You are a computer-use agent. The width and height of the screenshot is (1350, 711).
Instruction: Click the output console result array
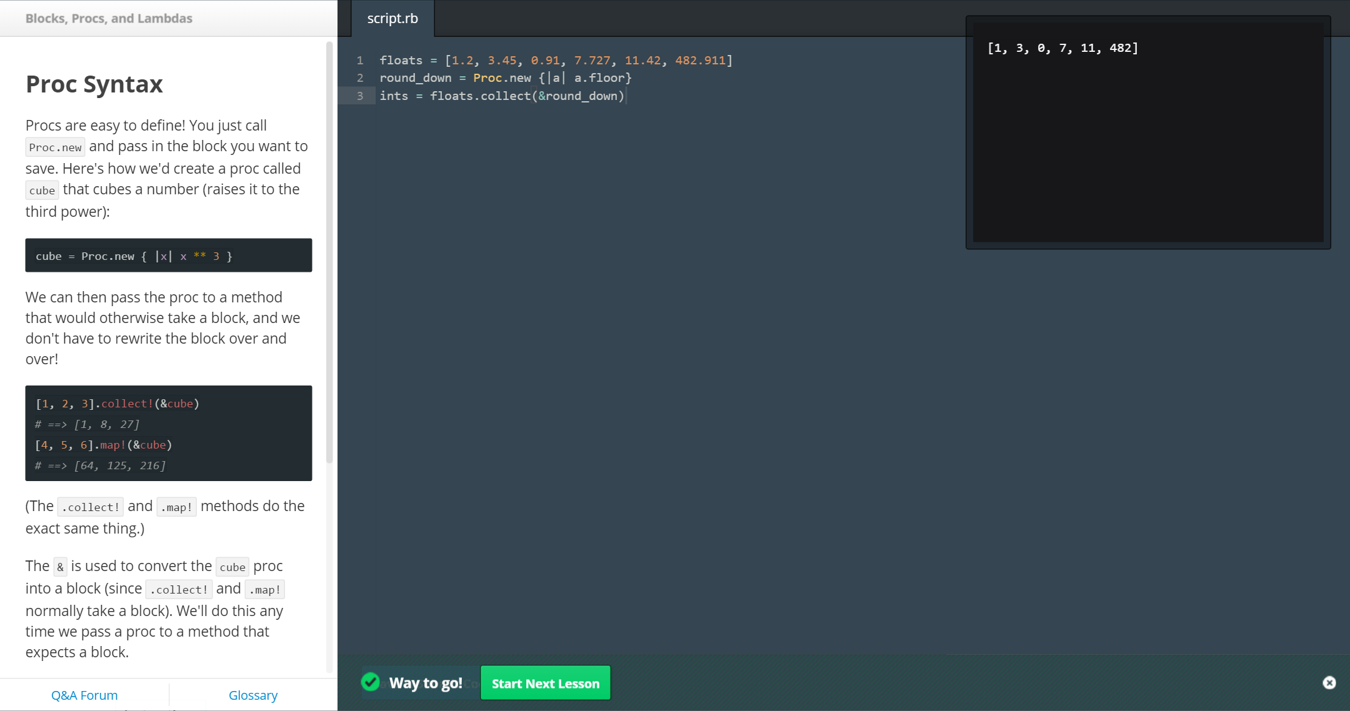click(x=1062, y=48)
